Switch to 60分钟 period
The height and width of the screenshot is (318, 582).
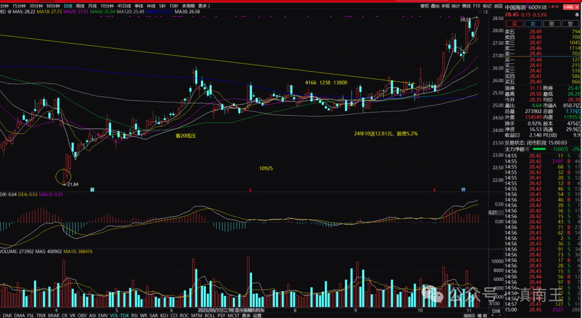[53, 6]
